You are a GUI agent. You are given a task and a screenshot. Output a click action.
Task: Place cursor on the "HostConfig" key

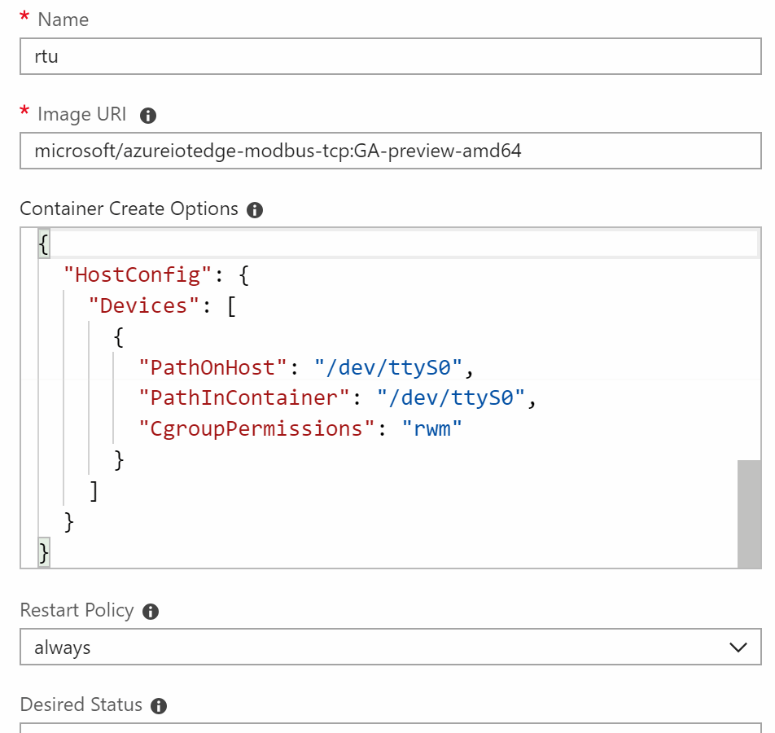pyautogui.click(x=133, y=275)
